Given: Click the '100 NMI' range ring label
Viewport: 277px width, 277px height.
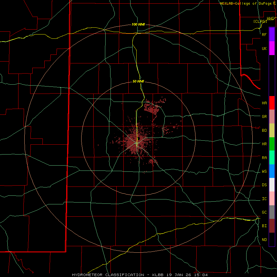Looking at the screenshot, I should [x=138, y=24].
